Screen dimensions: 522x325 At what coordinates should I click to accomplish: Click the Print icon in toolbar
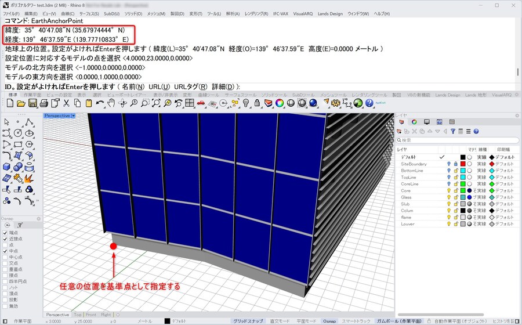pyautogui.click(x=43, y=103)
